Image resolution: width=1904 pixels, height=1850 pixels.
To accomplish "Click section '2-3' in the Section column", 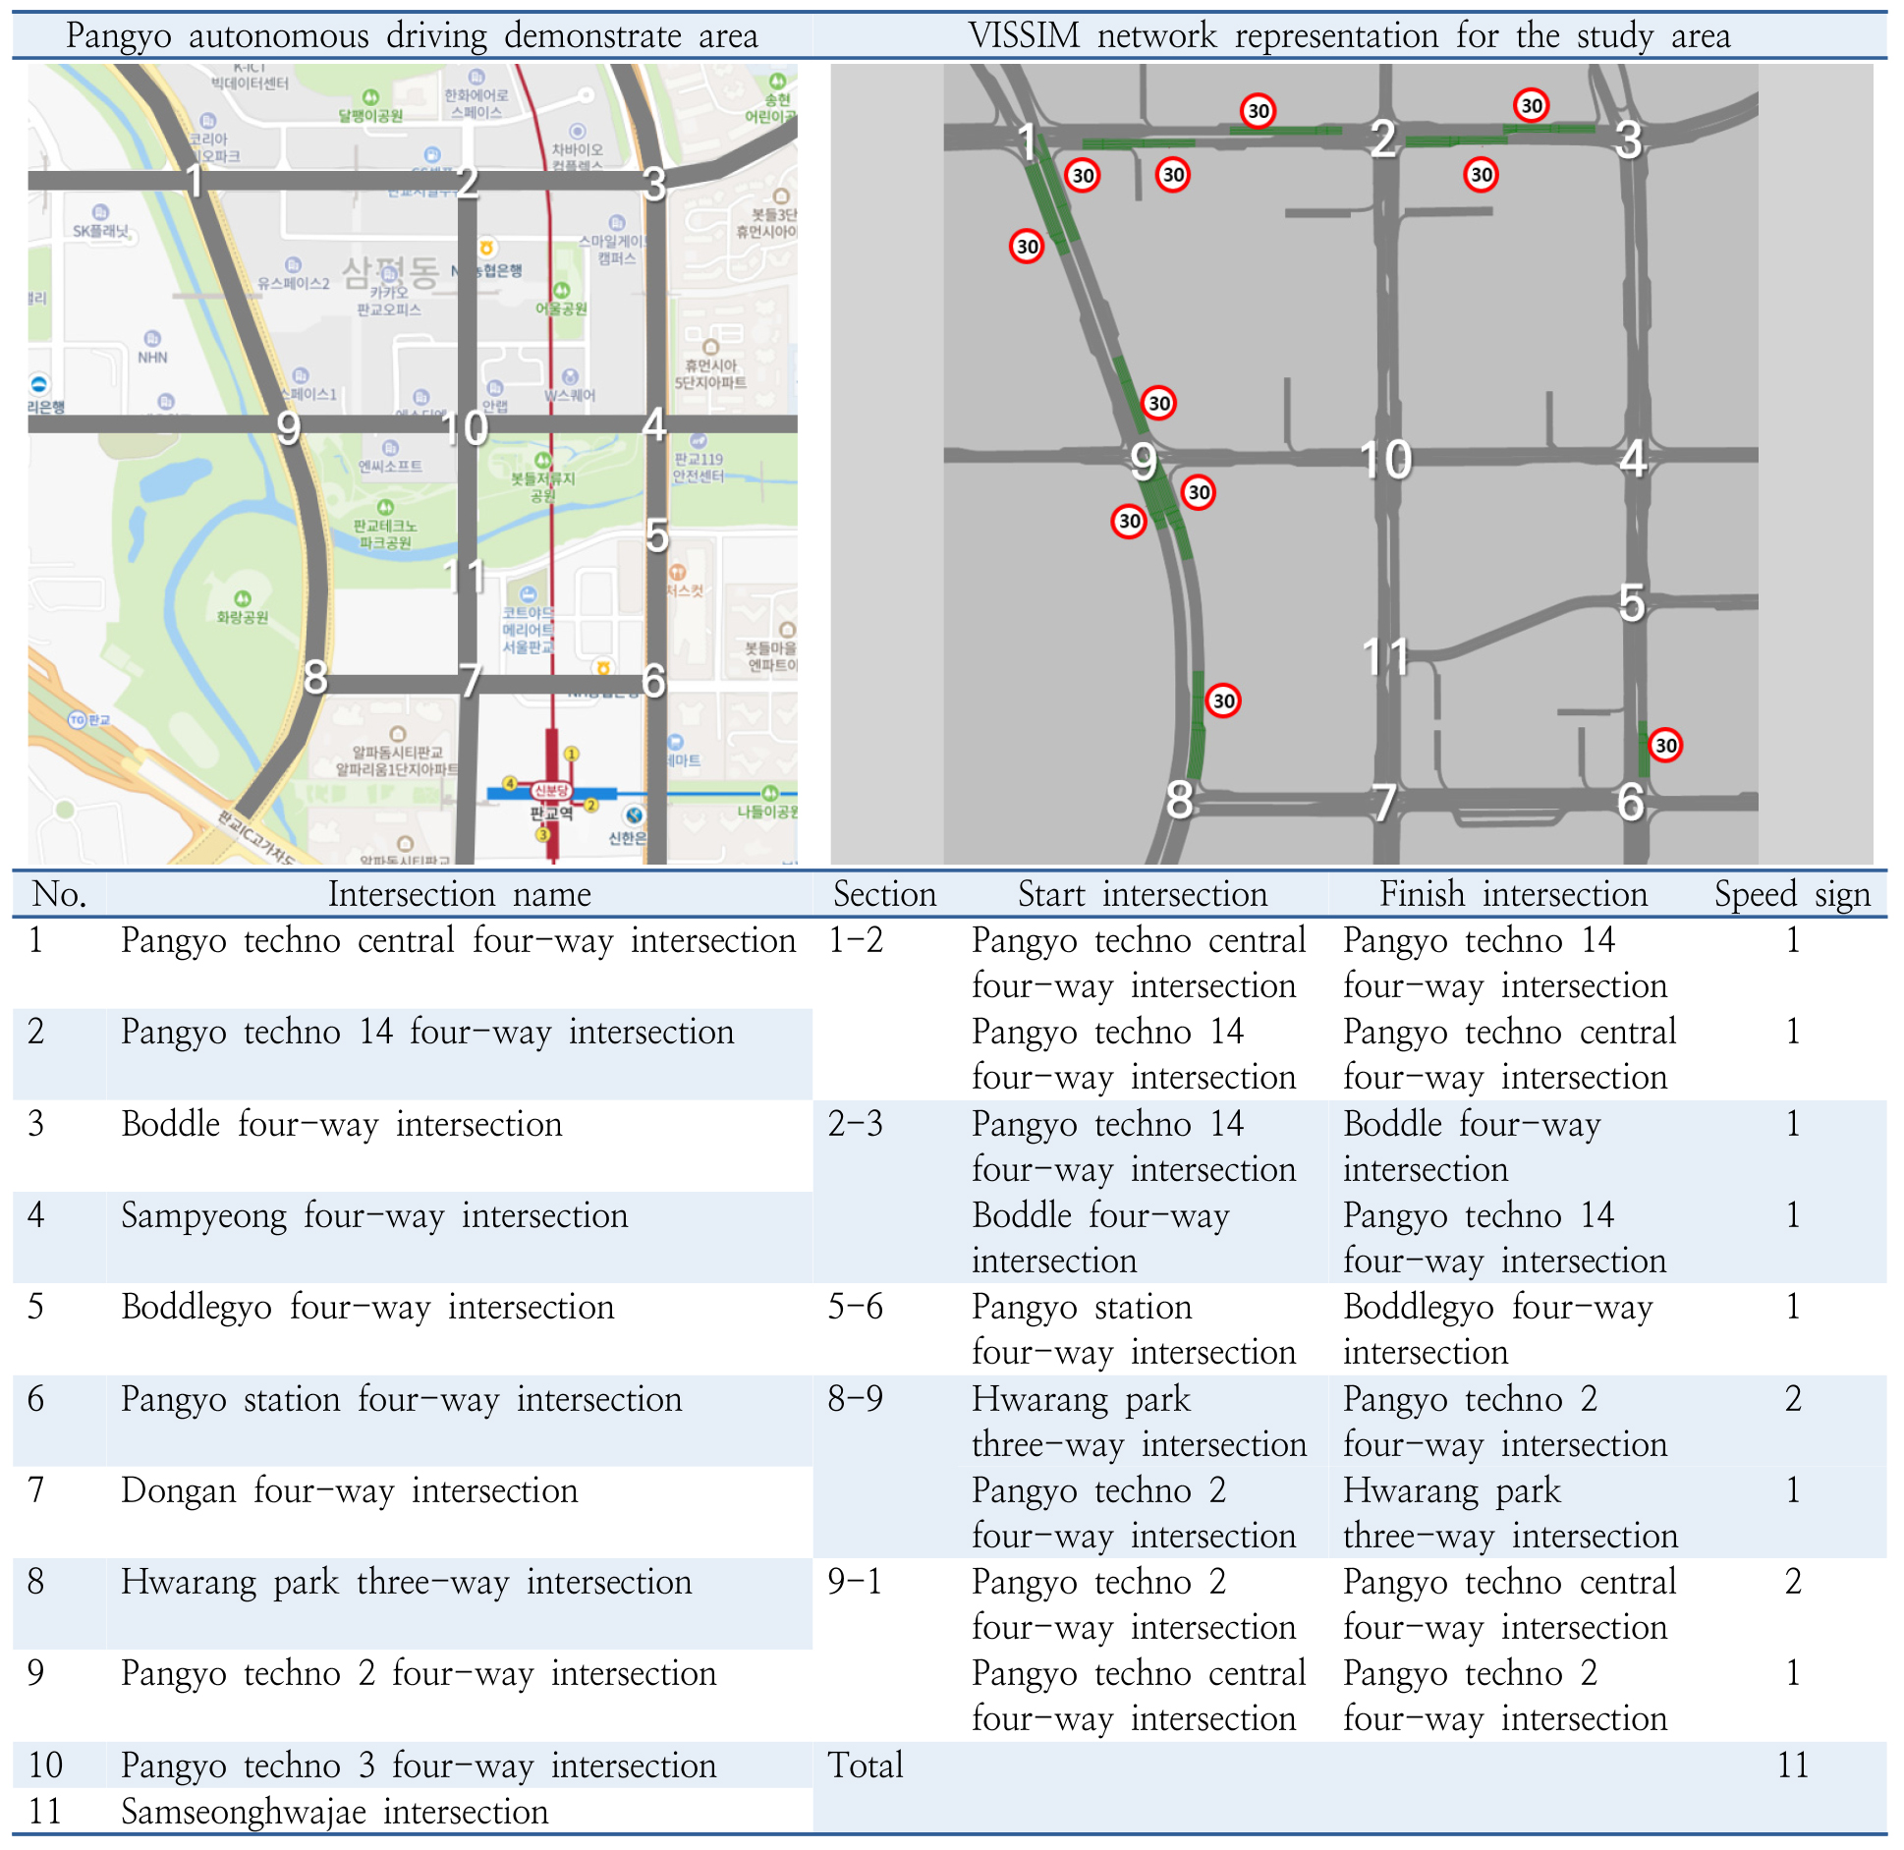I will (856, 1124).
